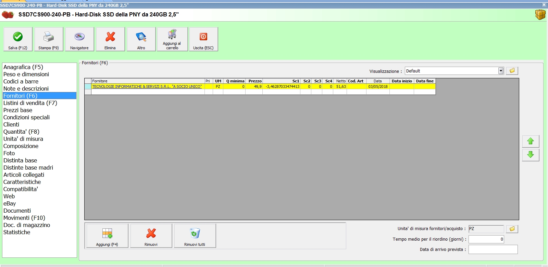Select eBay in sidebar

39,203
